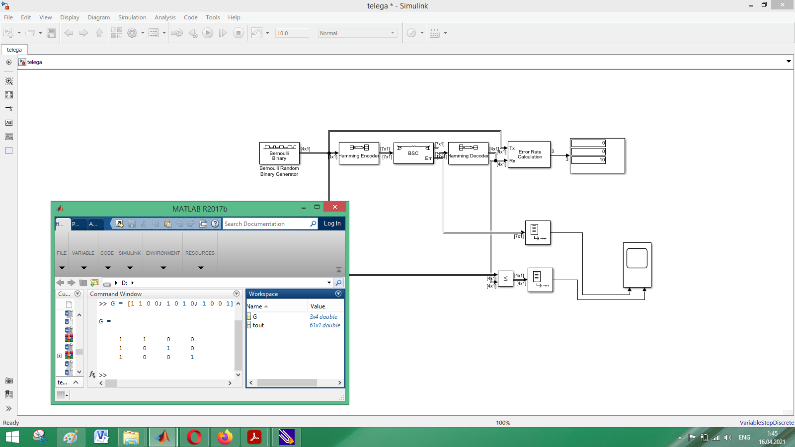
Task: Open the Simulink Library Browser icon
Action: pos(117,33)
